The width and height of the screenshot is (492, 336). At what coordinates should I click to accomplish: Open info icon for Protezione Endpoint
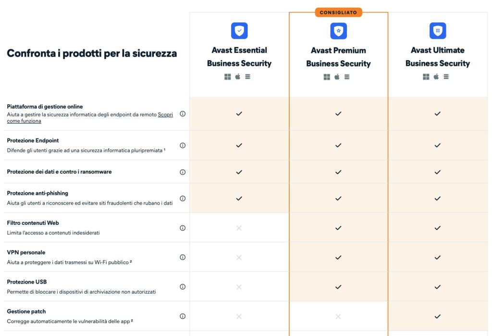pyautogui.click(x=183, y=145)
